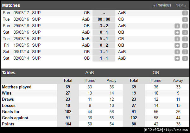Expand the 25/08/15 match details
The height and width of the screenshot is (133, 190).
tap(177, 39)
